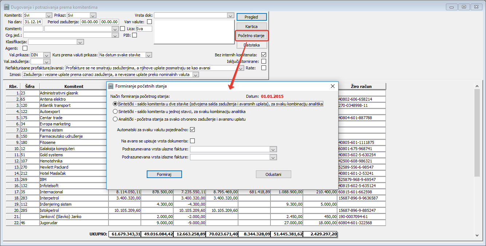Click the Na dan date field

point(33,22)
